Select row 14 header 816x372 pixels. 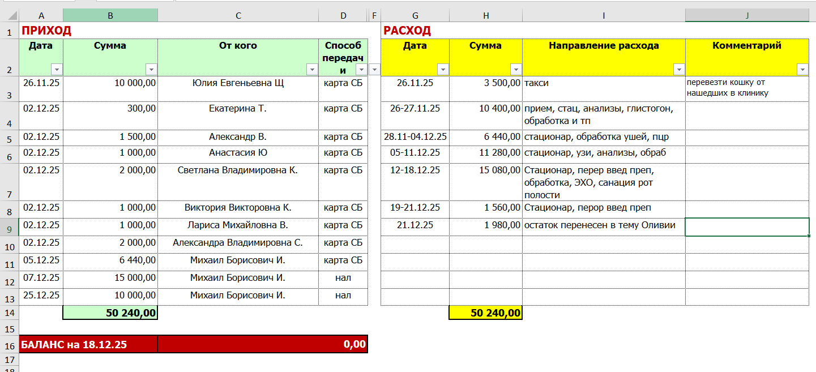click(x=9, y=313)
